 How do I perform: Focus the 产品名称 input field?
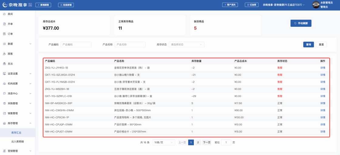coord(130,44)
